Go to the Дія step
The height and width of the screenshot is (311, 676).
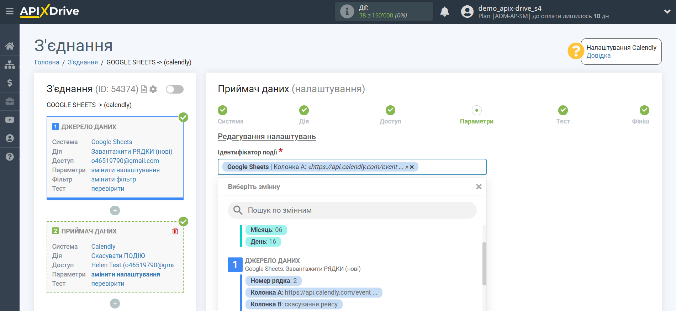click(x=304, y=110)
